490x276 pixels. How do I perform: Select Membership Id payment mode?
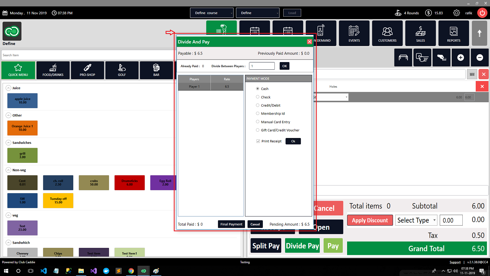258,114
